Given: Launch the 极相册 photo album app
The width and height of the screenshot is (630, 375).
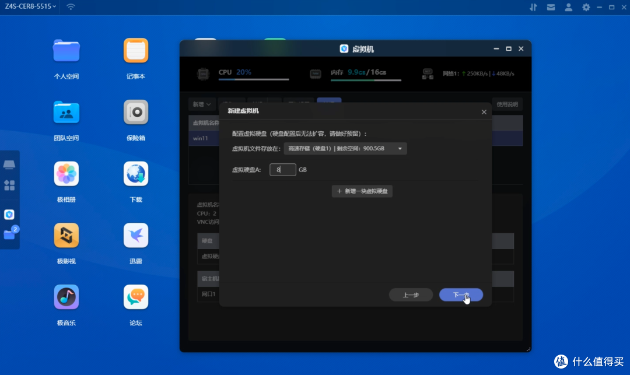Looking at the screenshot, I should 66,174.
